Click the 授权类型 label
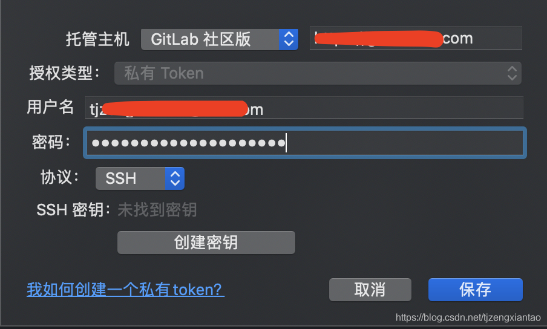This screenshot has width=547, height=329. [65, 73]
